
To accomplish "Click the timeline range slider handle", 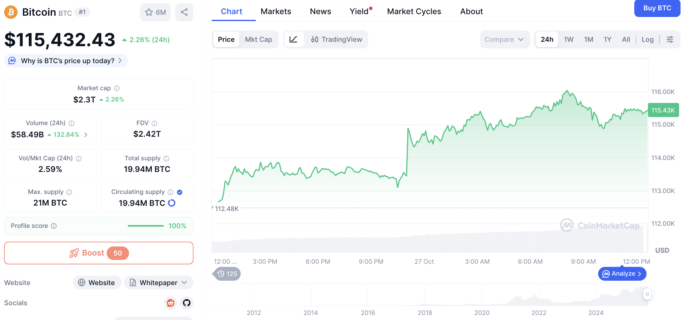I will tap(647, 294).
